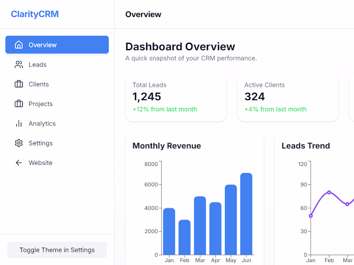Click the '+12% from last month' text

coord(165,110)
